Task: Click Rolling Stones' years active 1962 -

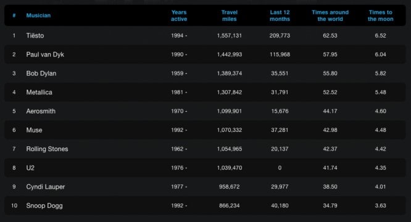Action: pyautogui.click(x=179, y=149)
